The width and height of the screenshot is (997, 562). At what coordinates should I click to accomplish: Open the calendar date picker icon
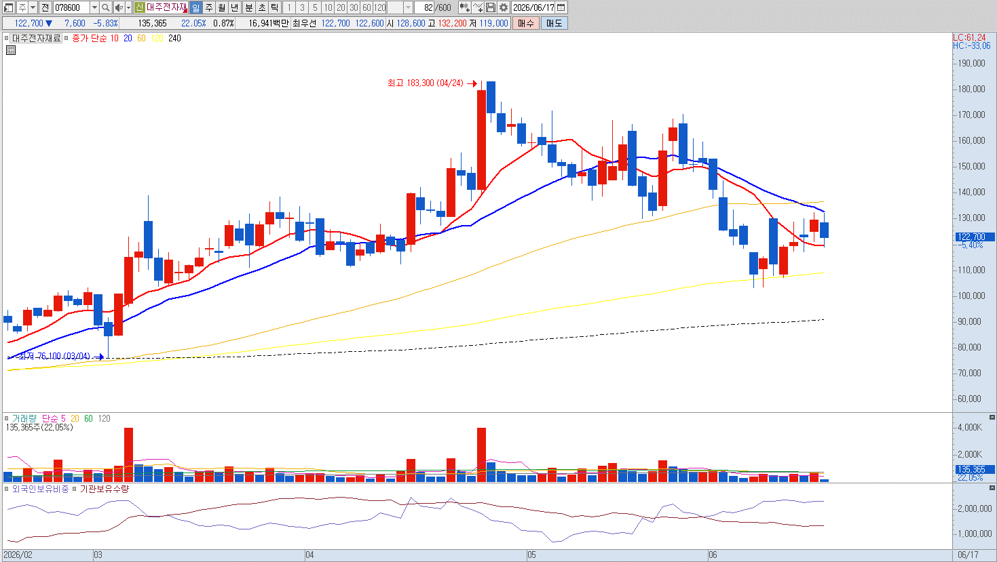click(561, 7)
